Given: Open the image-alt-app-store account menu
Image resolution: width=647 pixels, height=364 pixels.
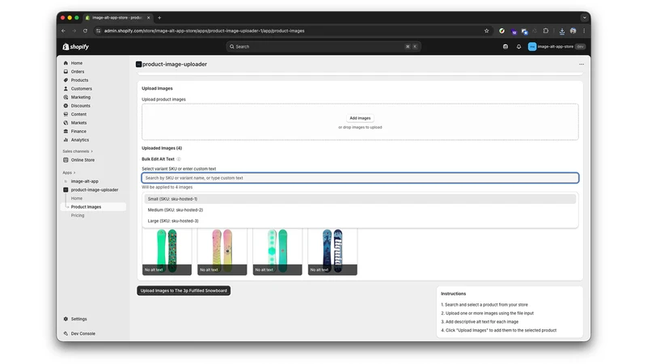Looking at the screenshot, I should tap(556, 47).
